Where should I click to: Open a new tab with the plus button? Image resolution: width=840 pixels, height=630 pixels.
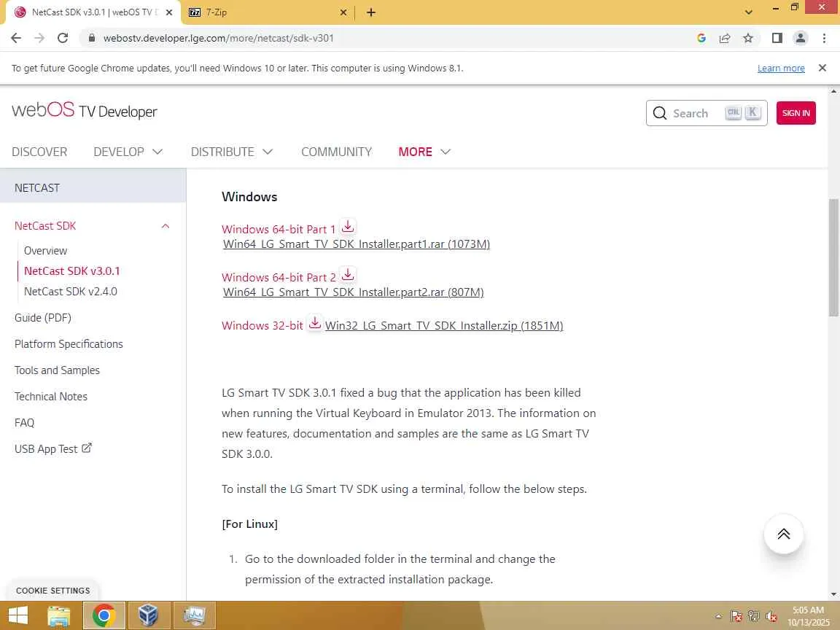370,12
